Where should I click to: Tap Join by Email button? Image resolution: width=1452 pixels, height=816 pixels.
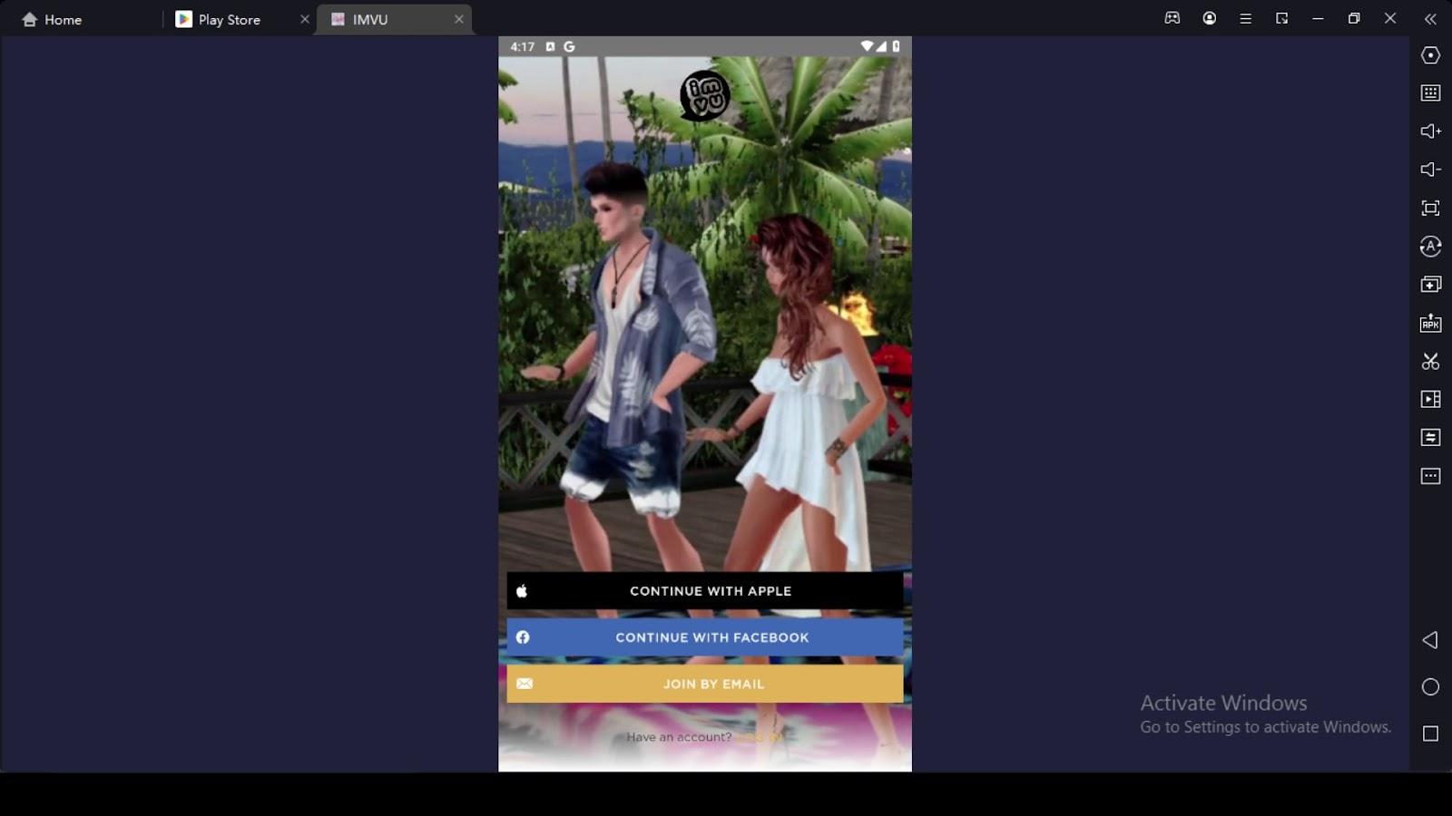click(705, 684)
